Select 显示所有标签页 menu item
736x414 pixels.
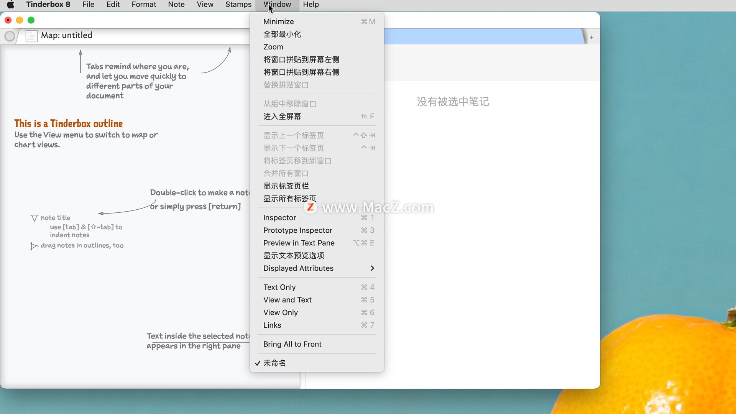click(317, 199)
